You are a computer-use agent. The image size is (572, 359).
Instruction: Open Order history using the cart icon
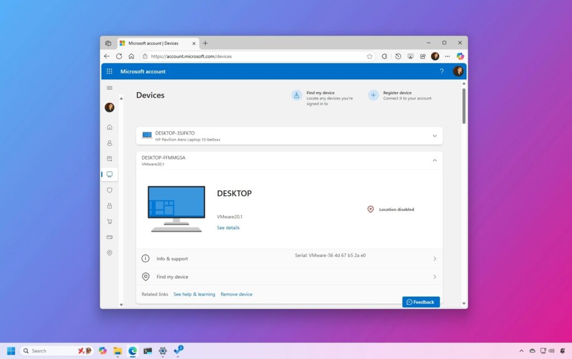[109, 221]
